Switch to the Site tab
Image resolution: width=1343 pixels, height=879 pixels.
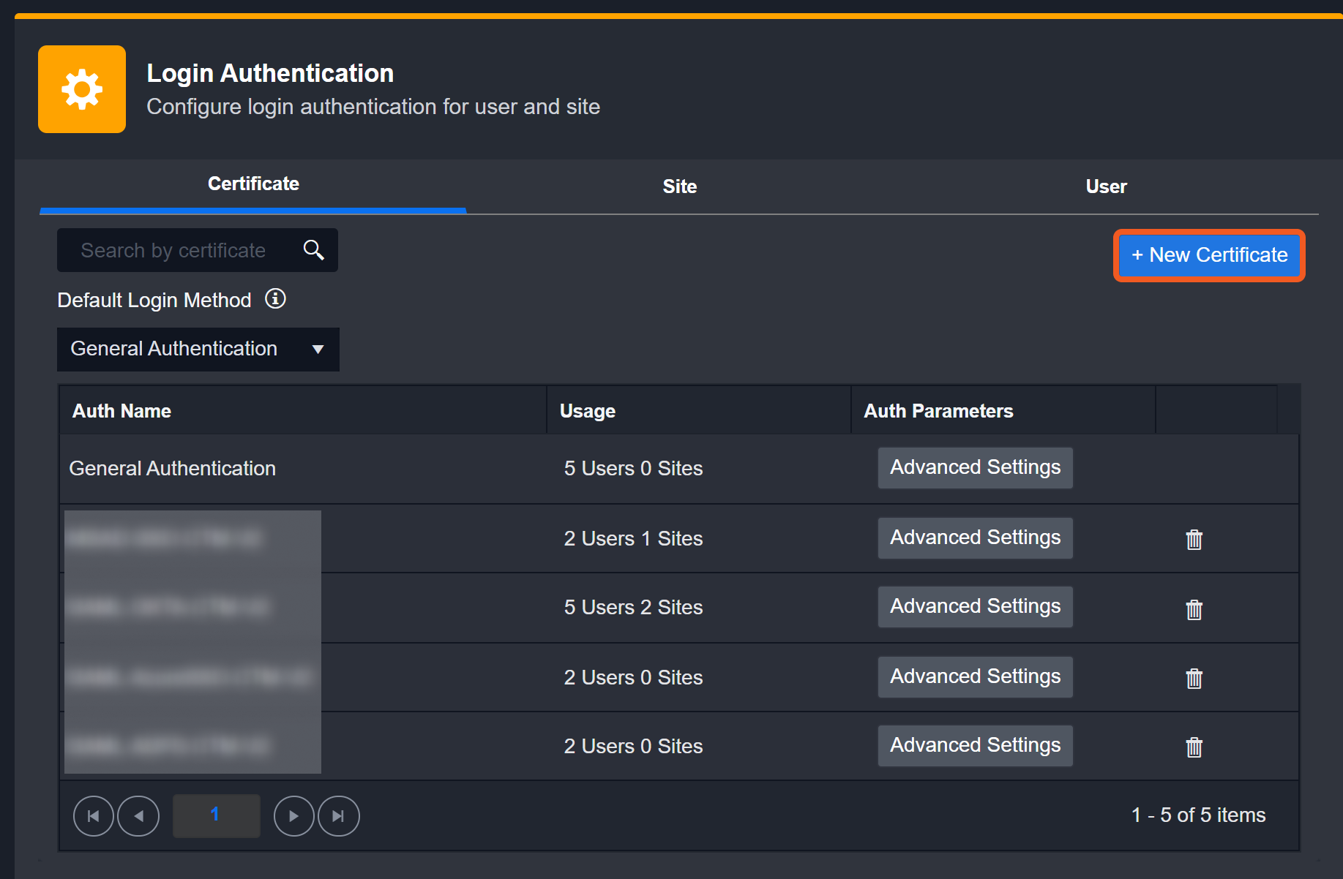click(x=679, y=186)
